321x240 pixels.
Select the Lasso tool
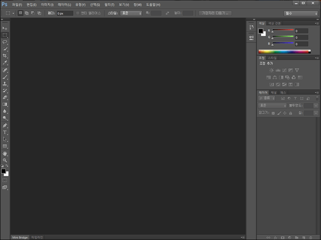point(5,42)
